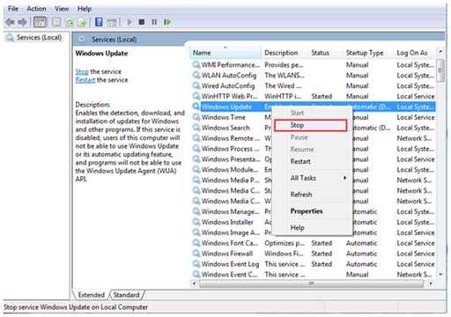Select the Windows Process Activation row

coord(314,149)
